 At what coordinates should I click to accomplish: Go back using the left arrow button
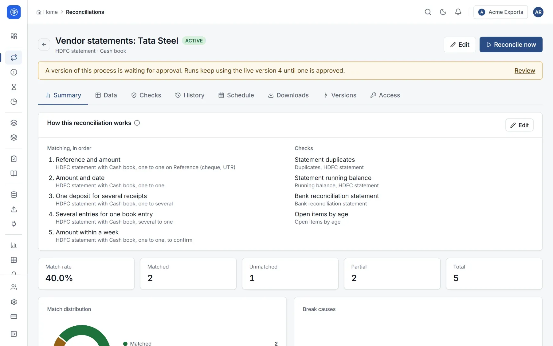click(x=44, y=45)
